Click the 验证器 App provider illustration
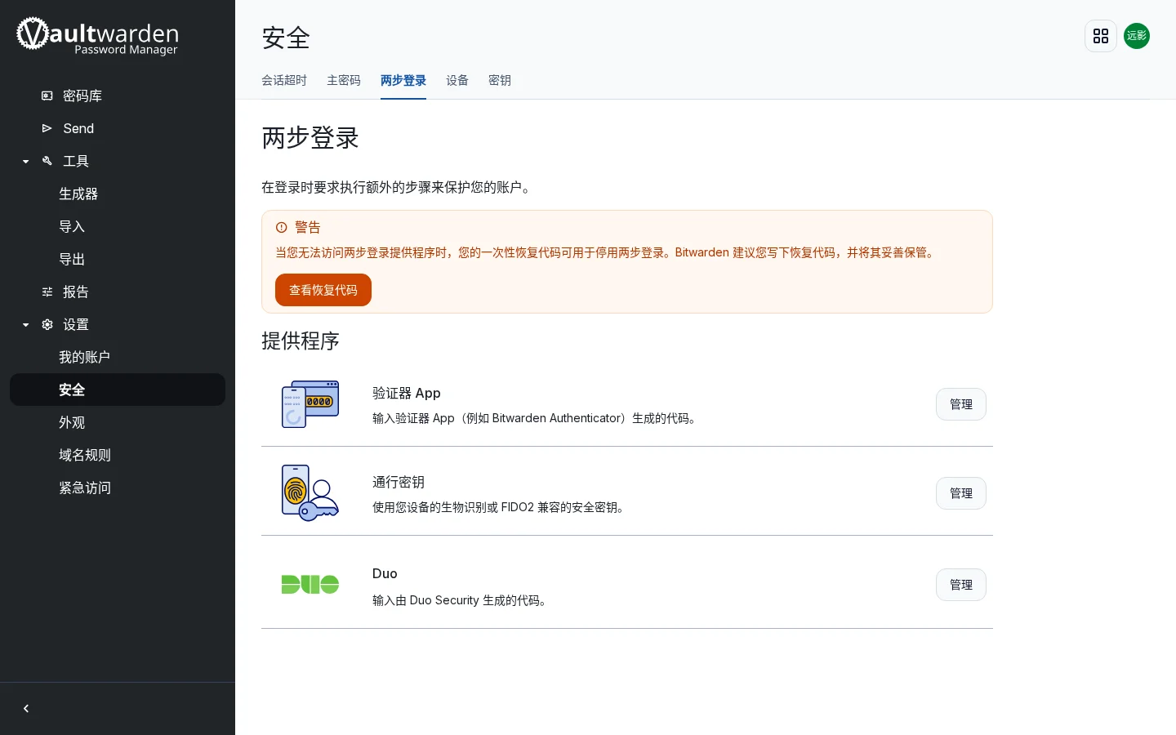The height and width of the screenshot is (735, 1176). (x=310, y=404)
